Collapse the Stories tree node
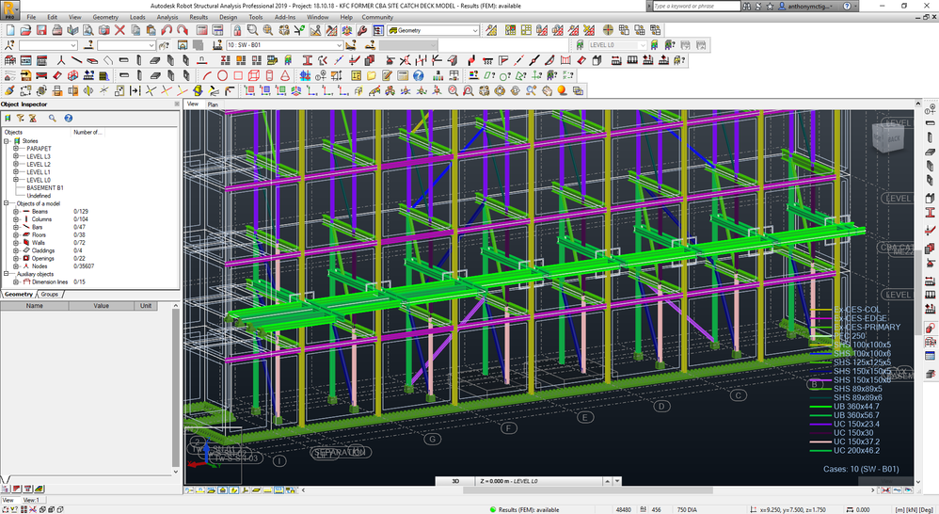The height and width of the screenshot is (514, 939). tap(7, 141)
